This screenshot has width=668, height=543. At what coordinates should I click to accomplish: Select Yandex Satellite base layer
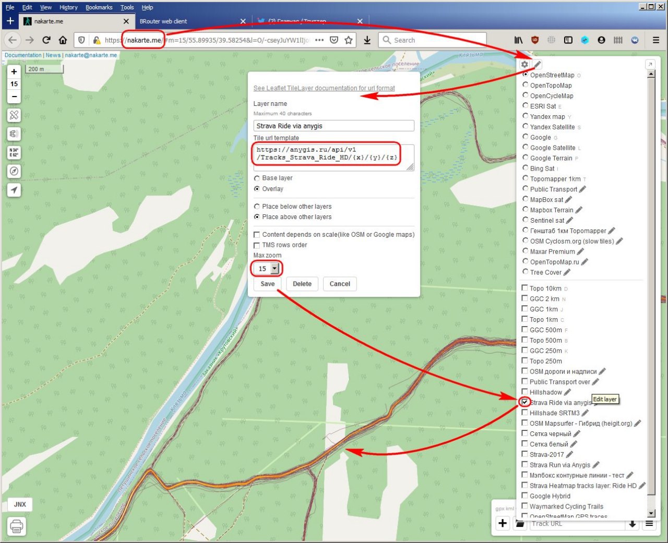coord(526,127)
